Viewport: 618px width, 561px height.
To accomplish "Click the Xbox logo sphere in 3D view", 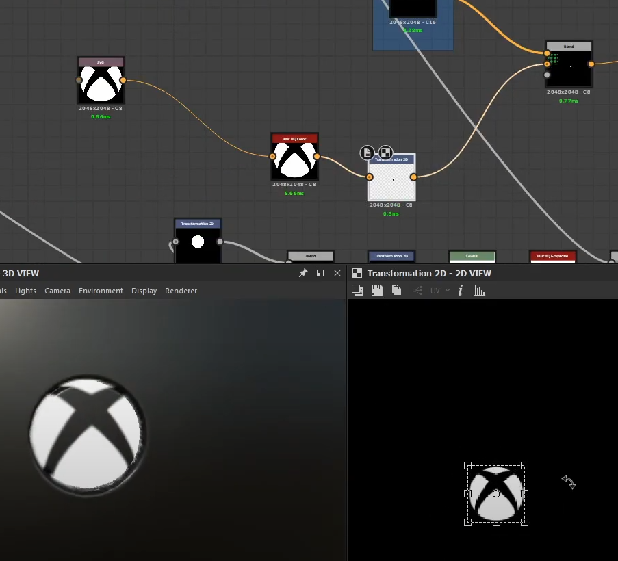I will (x=88, y=434).
